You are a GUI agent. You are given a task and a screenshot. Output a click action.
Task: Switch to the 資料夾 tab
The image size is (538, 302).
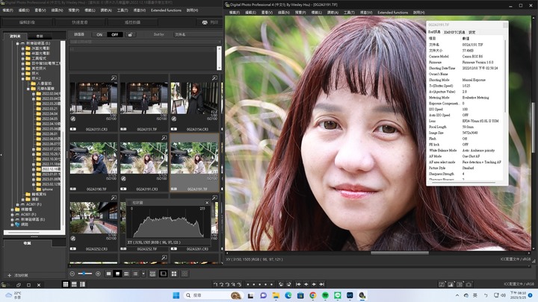[15, 36]
